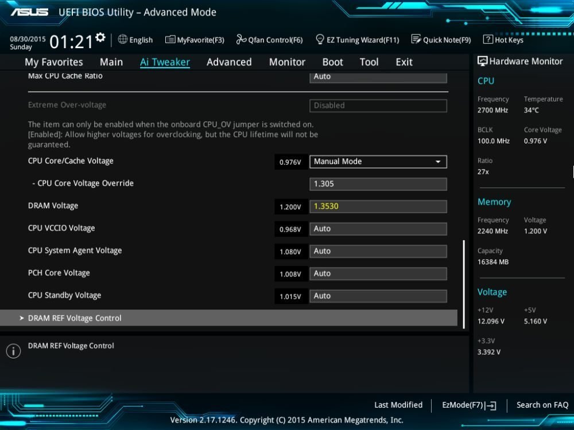Open the My Favorites tab
This screenshot has height=430, width=574.
[x=54, y=62]
